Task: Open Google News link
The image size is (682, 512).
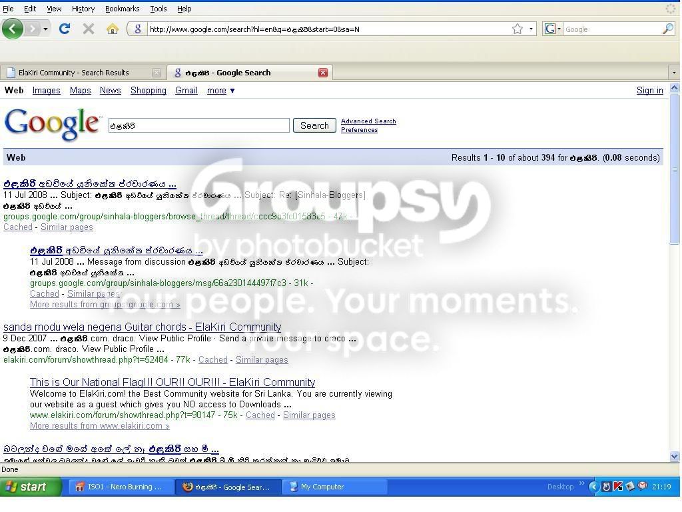Action: pos(111,91)
